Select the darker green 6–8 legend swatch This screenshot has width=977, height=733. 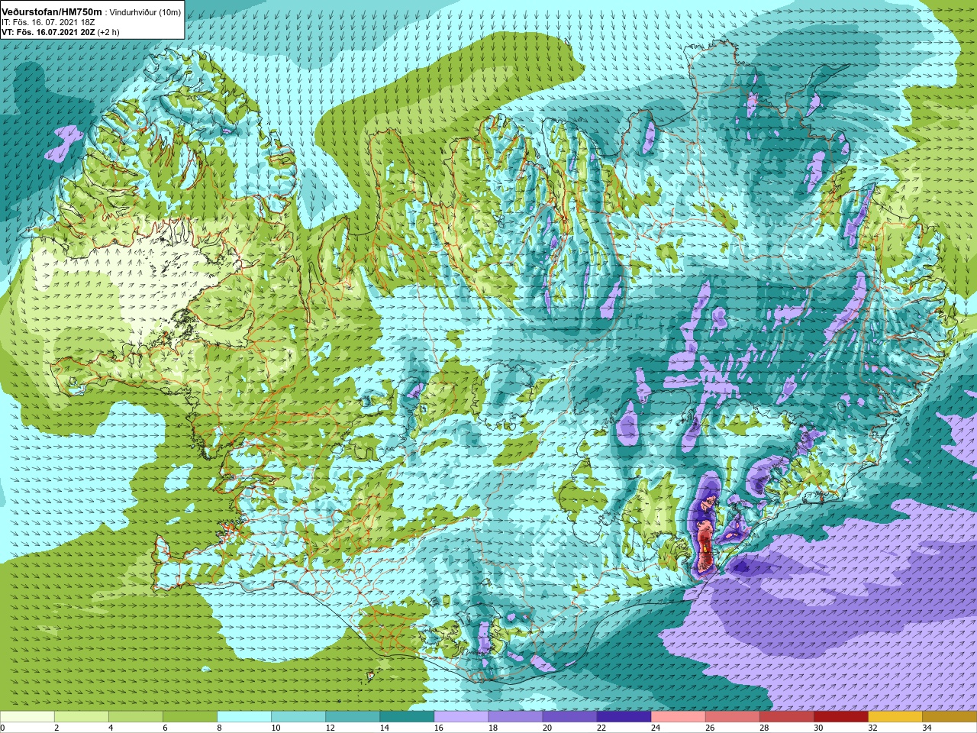click(189, 717)
